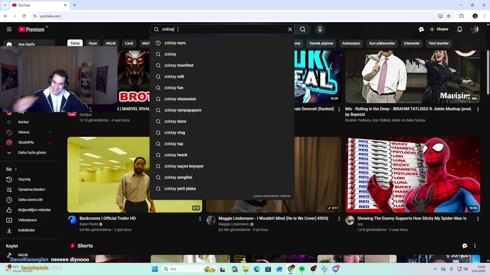This screenshot has width=490, height=275.
Task: Click the YouTube Premium logo
Action: 31,29
